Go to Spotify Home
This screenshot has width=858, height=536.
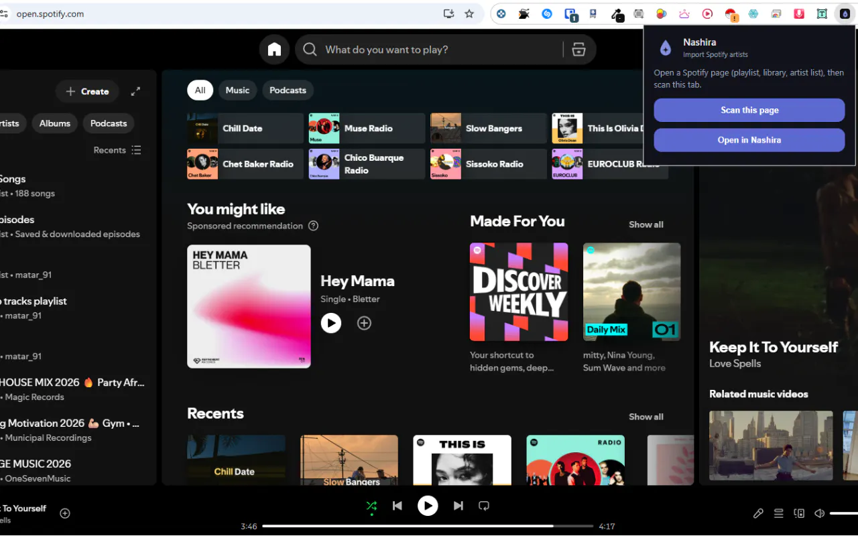coord(274,50)
